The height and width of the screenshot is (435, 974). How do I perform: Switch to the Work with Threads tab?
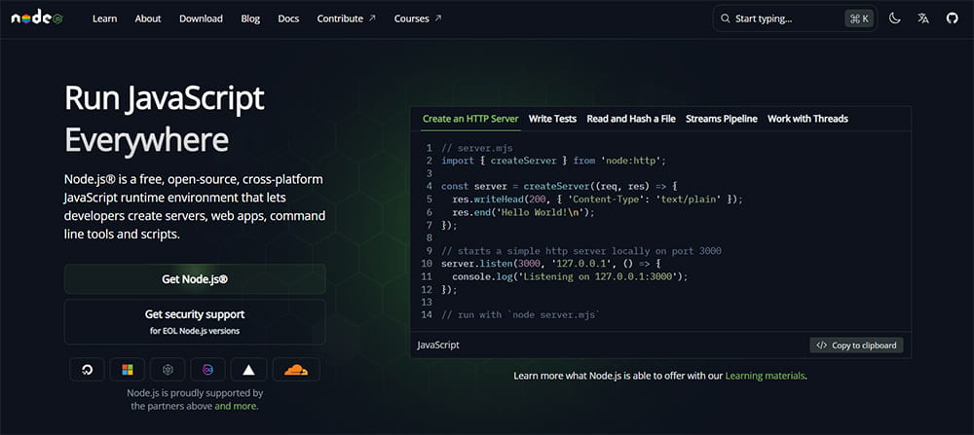[807, 119]
